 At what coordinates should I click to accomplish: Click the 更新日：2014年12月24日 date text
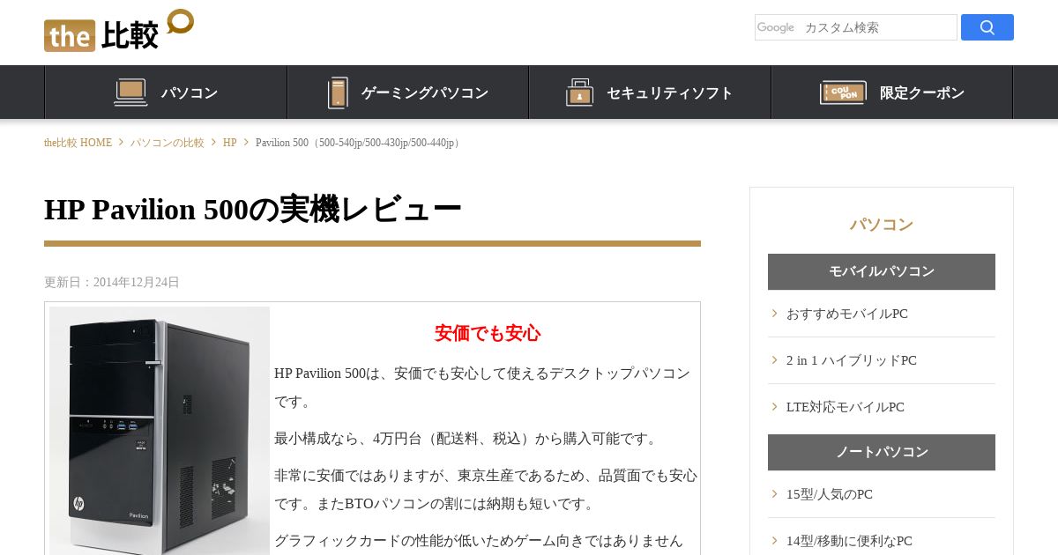pos(112,282)
